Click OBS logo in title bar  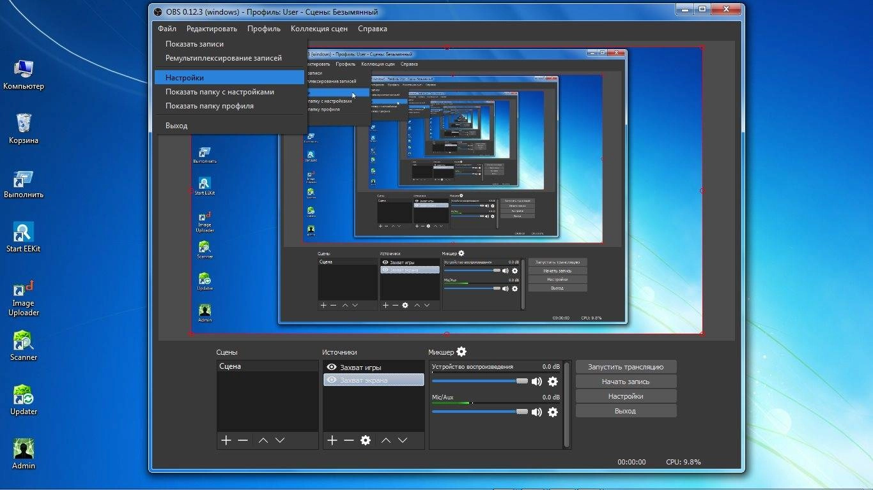click(x=158, y=11)
